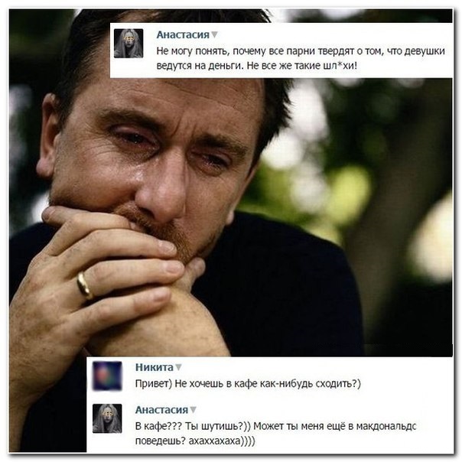This screenshot has height=462, width=462.
Task: Select Никита's message «Привет) Не хочешь в кафе»
Action: (248, 384)
